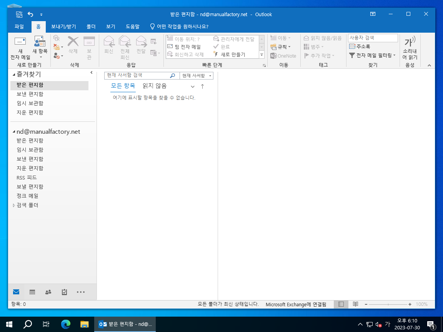Viewport: 443px width, 332px height.
Task: Switch to People view in navigation bar
Action: 48,292
